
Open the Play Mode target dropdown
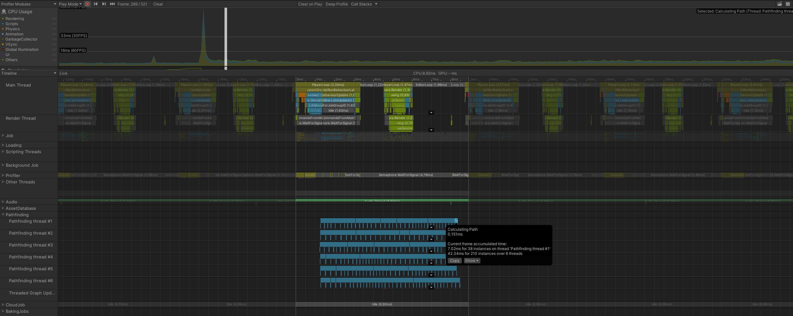pyautogui.click(x=70, y=4)
